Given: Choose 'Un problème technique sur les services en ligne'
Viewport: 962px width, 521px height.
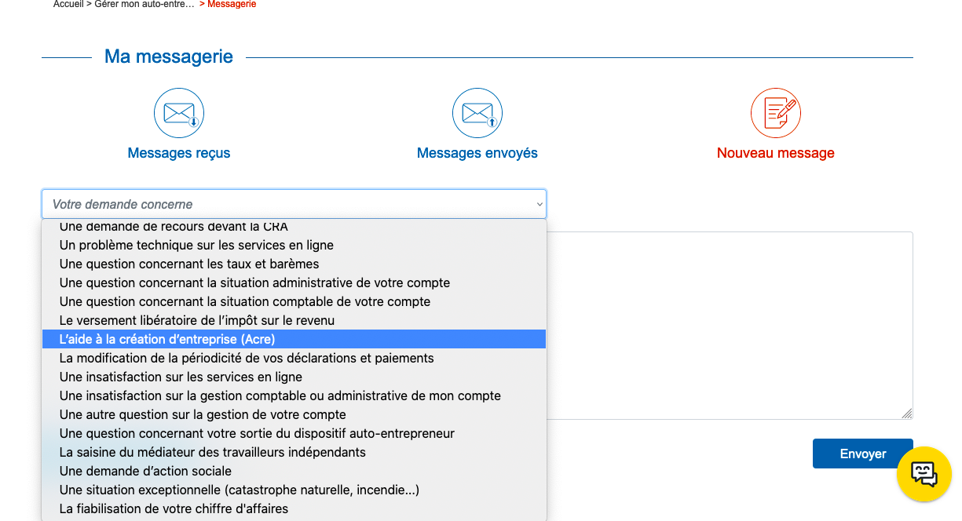Looking at the screenshot, I should click(x=196, y=245).
